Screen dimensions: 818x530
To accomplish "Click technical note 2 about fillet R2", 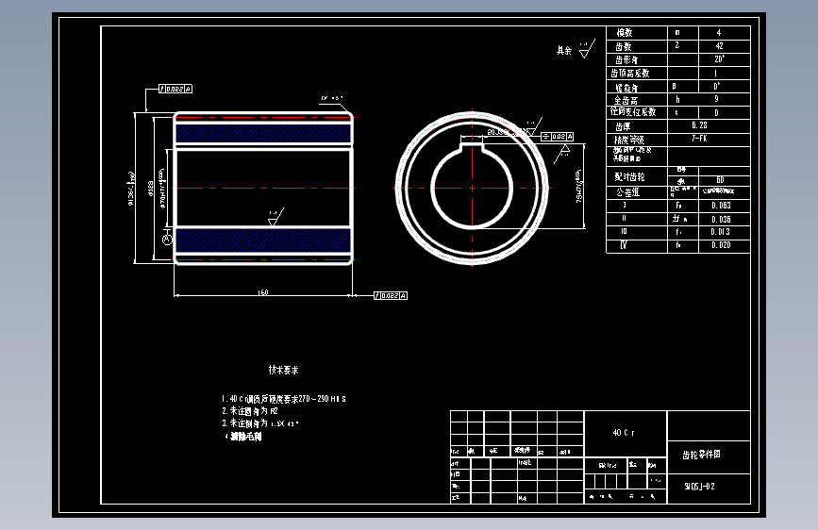I will click(x=249, y=411).
